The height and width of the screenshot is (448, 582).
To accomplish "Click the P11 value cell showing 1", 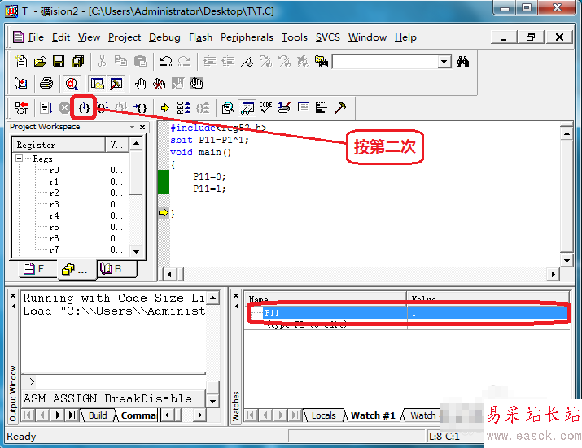I will coord(488,313).
